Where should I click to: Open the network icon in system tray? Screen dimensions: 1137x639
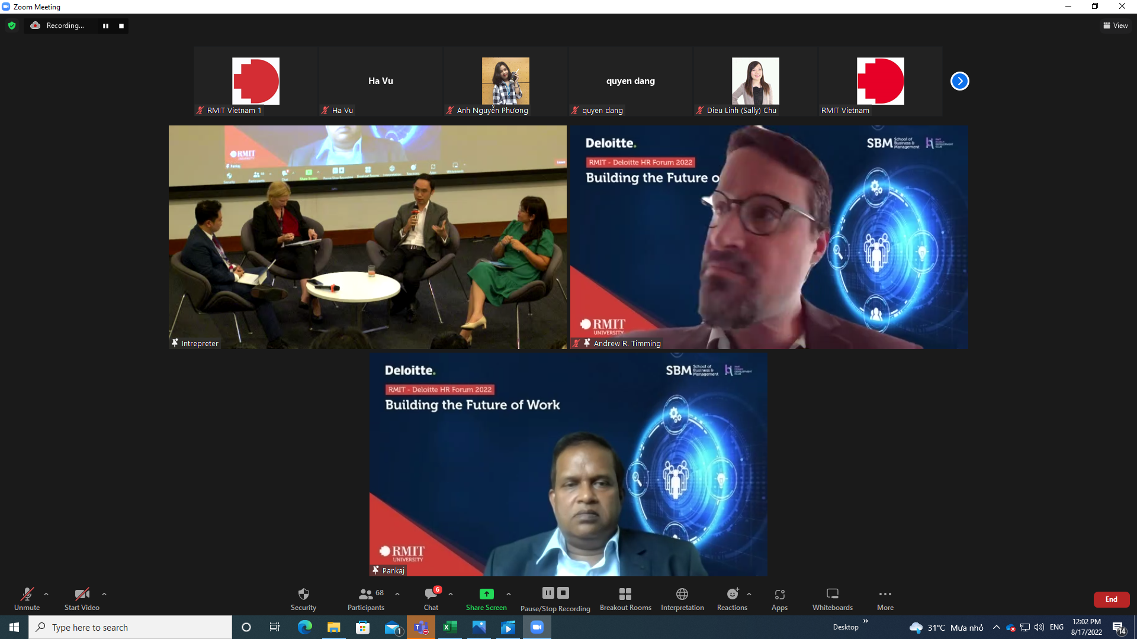coord(1025,627)
